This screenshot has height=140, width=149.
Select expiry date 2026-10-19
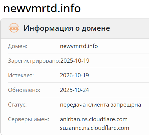click(74, 75)
